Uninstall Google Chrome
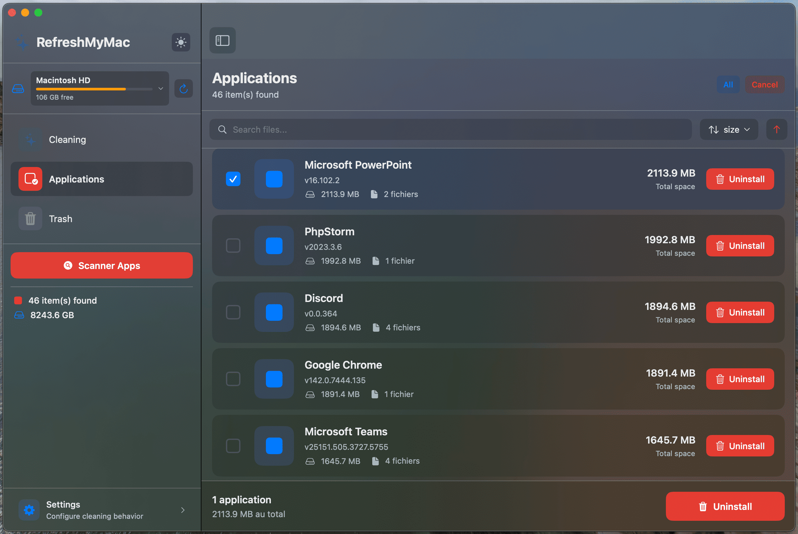The height and width of the screenshot is (534, 798). 740,379
